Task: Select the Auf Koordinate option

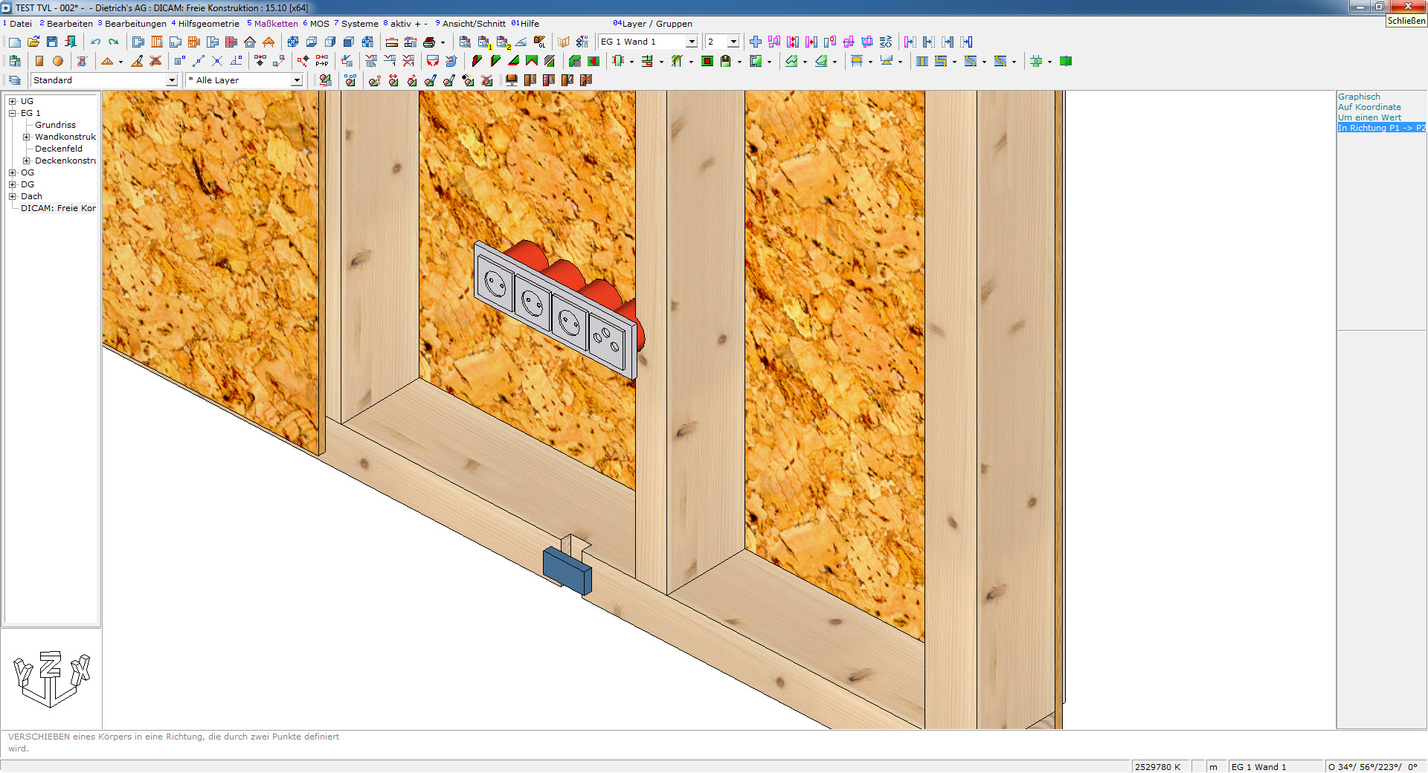Action: (x=1369, y=107)
